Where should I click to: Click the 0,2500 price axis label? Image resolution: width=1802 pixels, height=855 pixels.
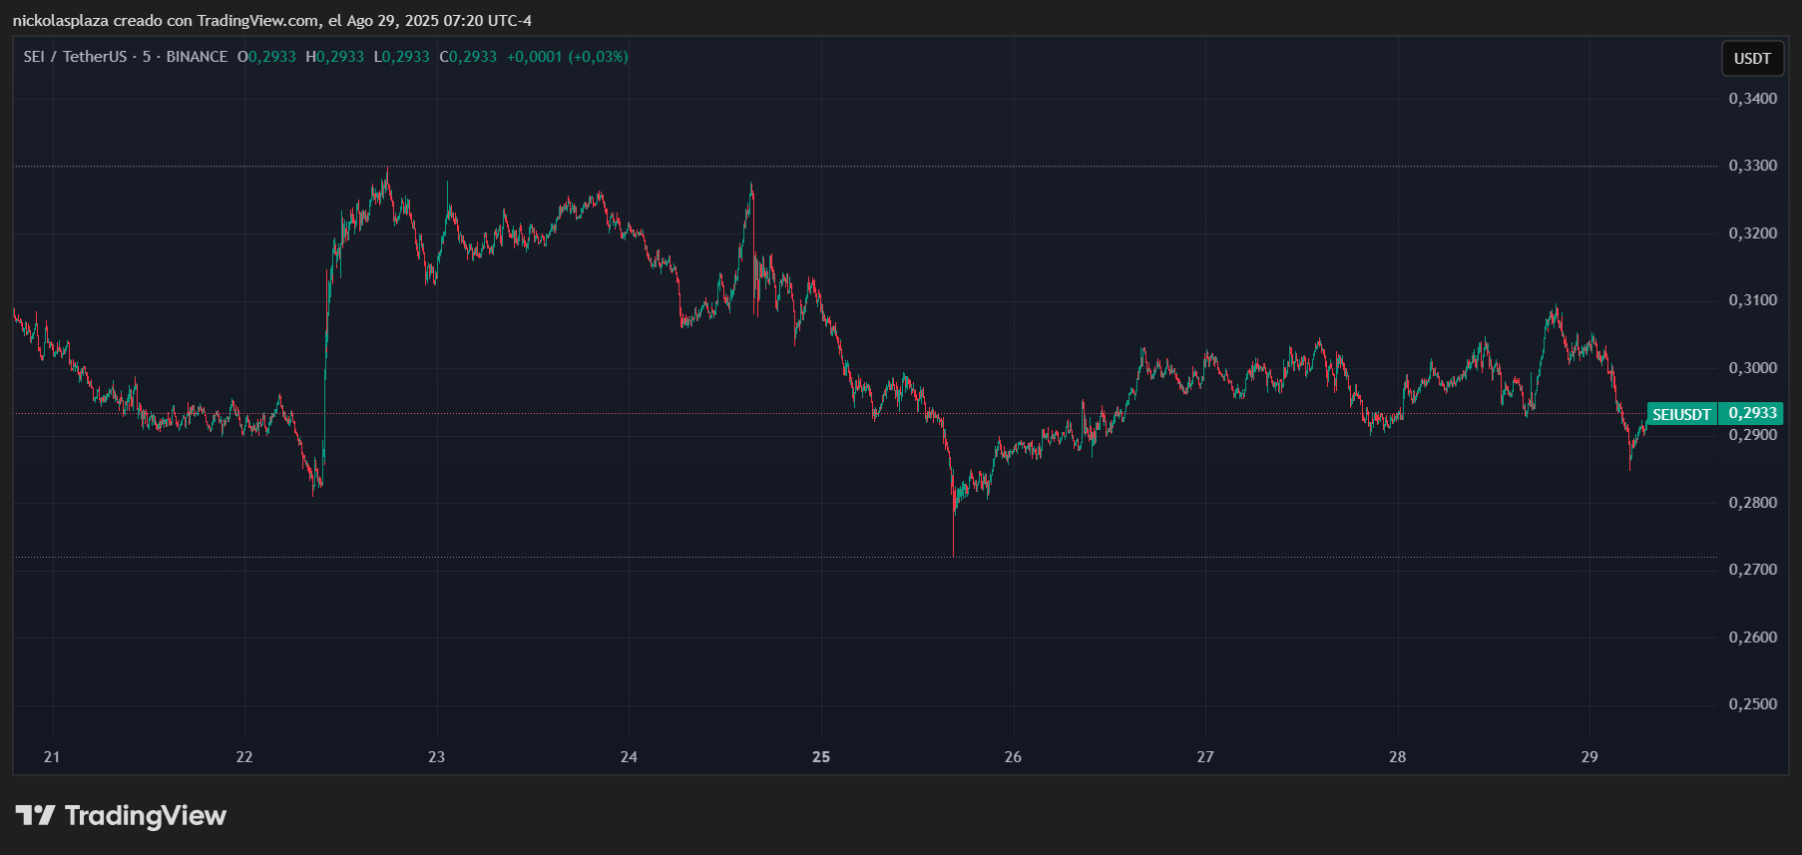(1752, 704)
